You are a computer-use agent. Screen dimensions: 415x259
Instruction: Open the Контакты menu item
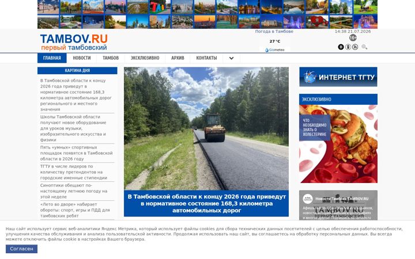[206, 58]
